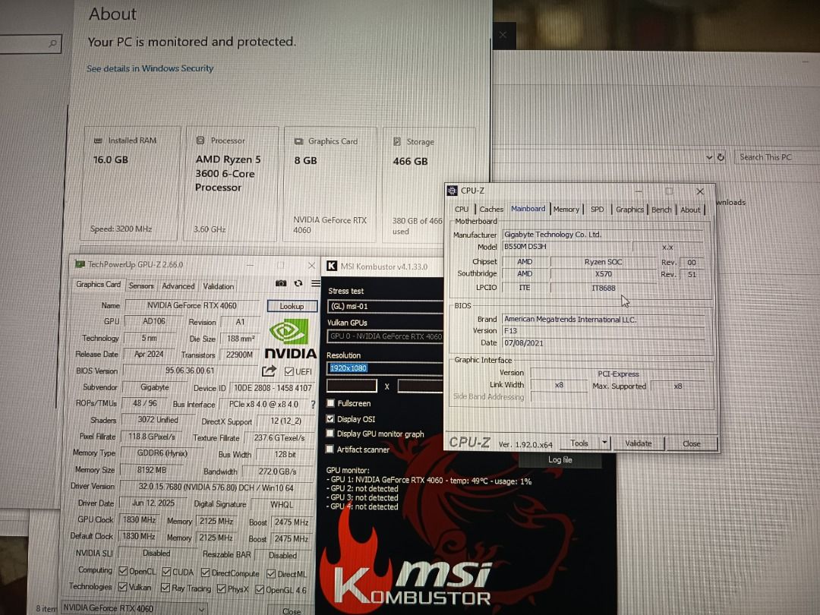Click the Close button in GPU-Z

click(292, 610)
